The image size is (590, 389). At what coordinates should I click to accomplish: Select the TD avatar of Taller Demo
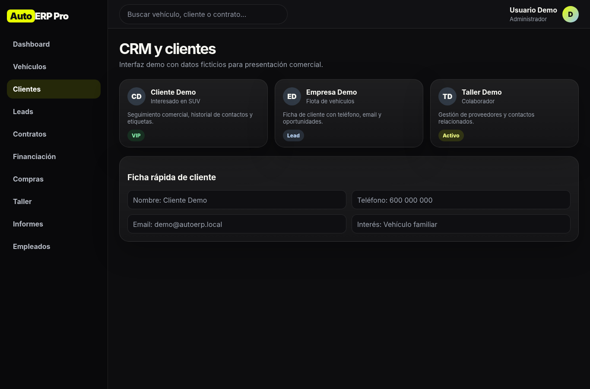coord(447,96)
